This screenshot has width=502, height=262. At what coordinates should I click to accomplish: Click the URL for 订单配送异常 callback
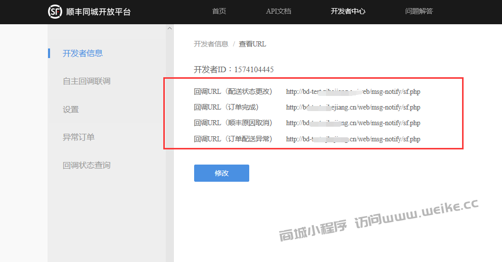click(353, 139)
